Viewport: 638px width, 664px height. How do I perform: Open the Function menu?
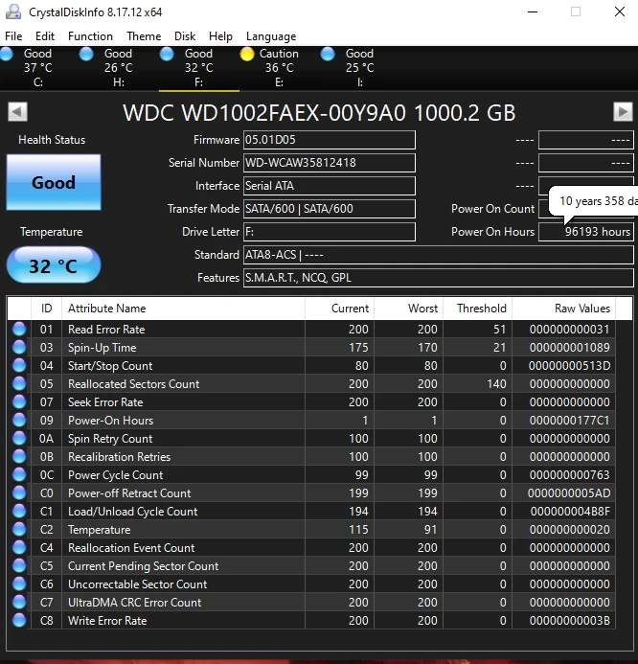click(x=91, y=36)
